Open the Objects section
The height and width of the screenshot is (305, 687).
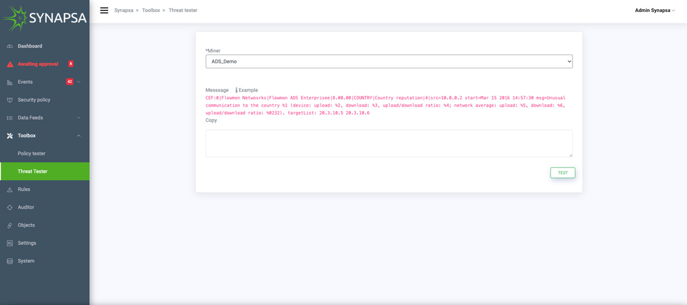[x=26, y=225]
